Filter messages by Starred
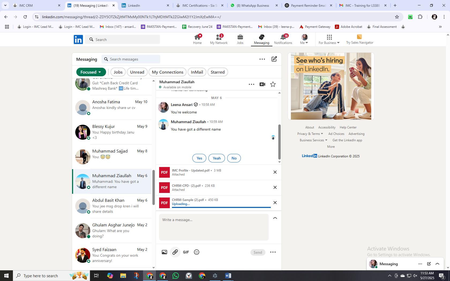Viewport: 450px width, 281px height. pyautogui.click(x=218, y=72)
